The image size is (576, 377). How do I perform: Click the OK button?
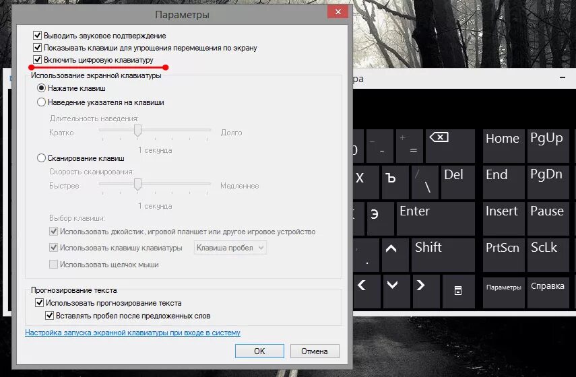click(259, 351)
